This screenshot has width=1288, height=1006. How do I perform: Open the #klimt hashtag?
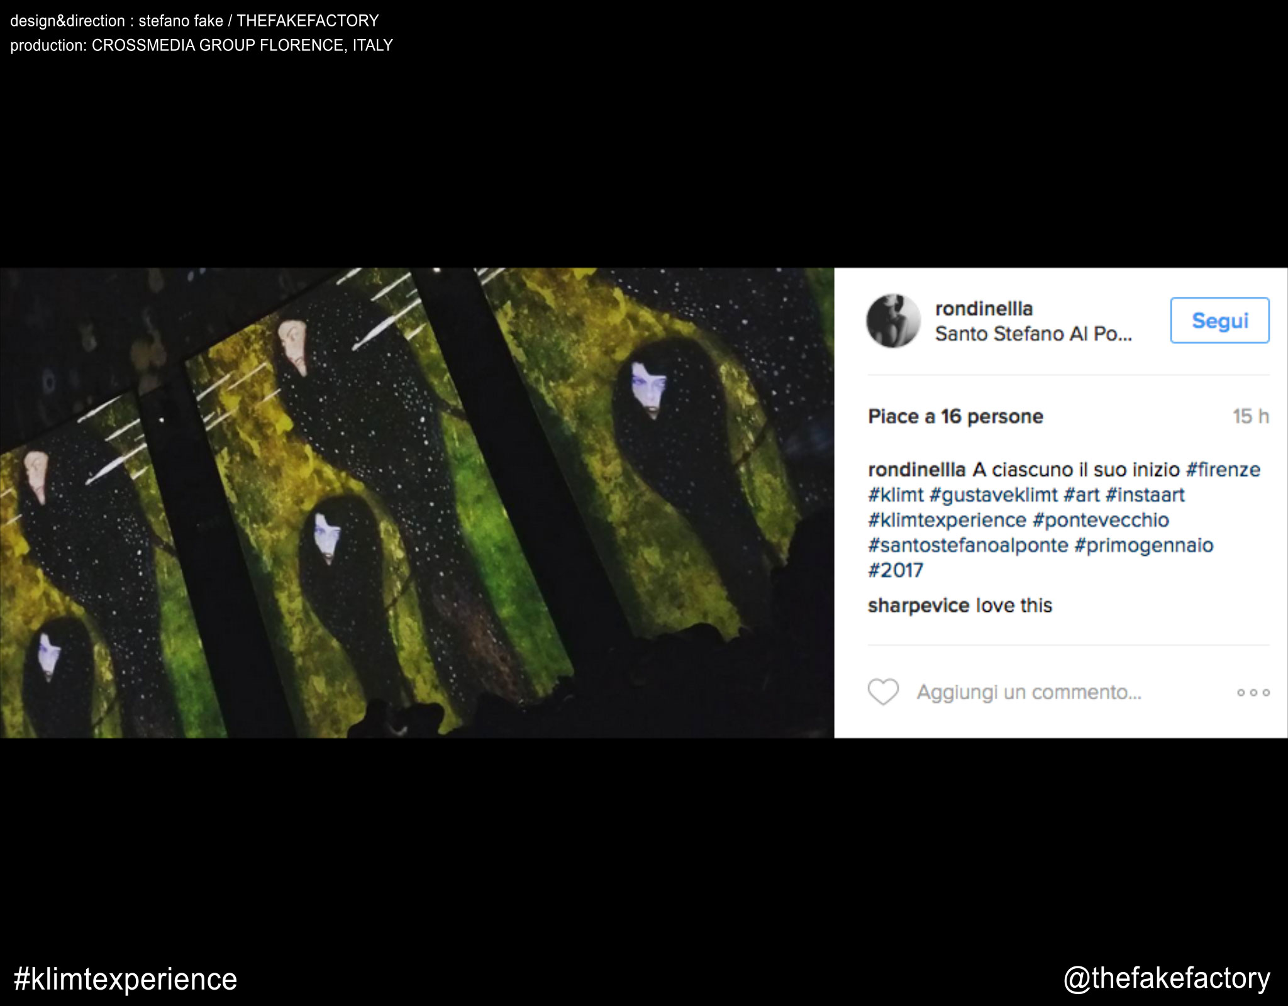tap(896, 495)
